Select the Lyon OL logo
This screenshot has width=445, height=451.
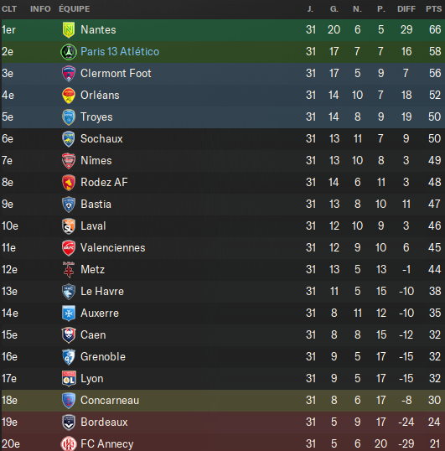coord(69,379)
